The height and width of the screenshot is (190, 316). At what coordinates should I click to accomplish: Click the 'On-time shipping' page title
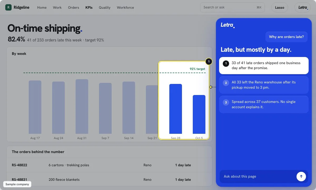click(45, 28)
